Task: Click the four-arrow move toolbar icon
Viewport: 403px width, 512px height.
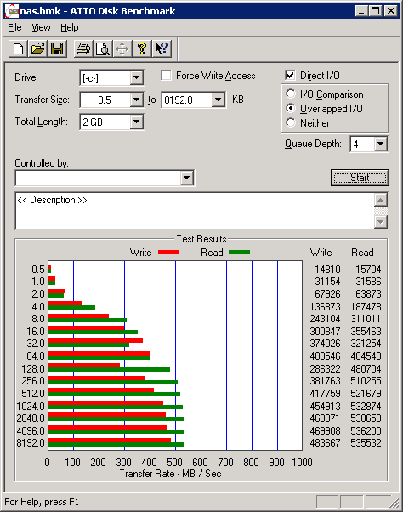Action: (122, 49)
